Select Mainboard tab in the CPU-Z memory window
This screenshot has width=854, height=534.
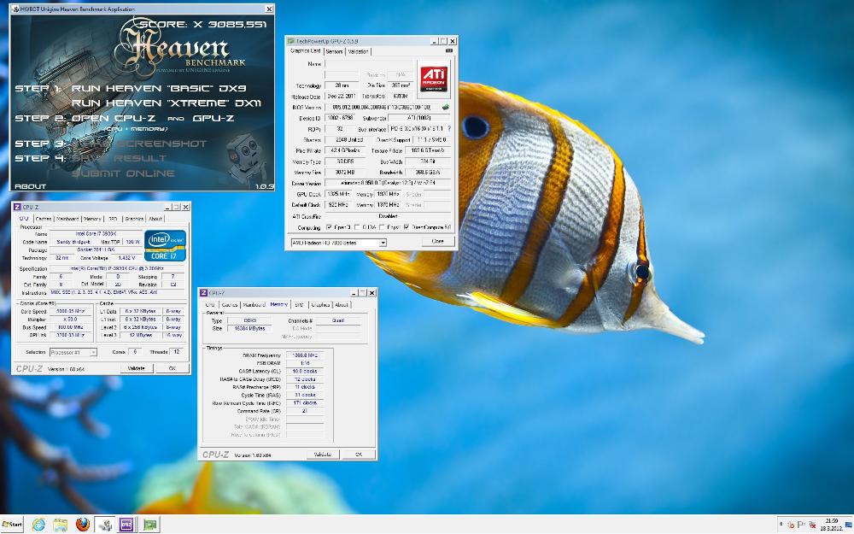coord(254,305)
